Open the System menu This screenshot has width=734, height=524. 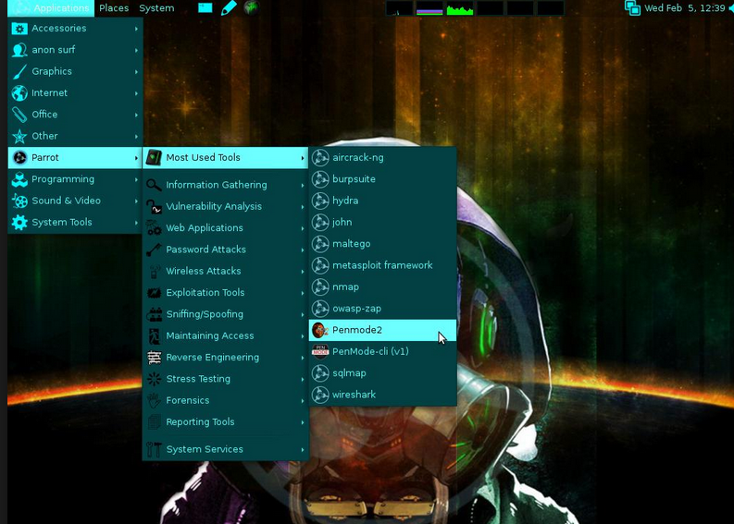(x=156, y=8)
